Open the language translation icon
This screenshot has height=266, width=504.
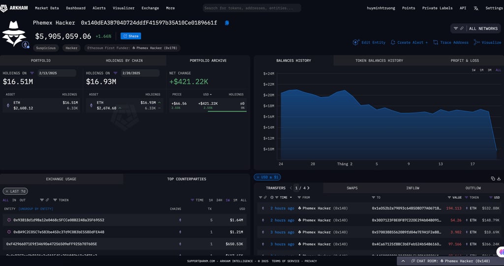[x=476, y=8]
